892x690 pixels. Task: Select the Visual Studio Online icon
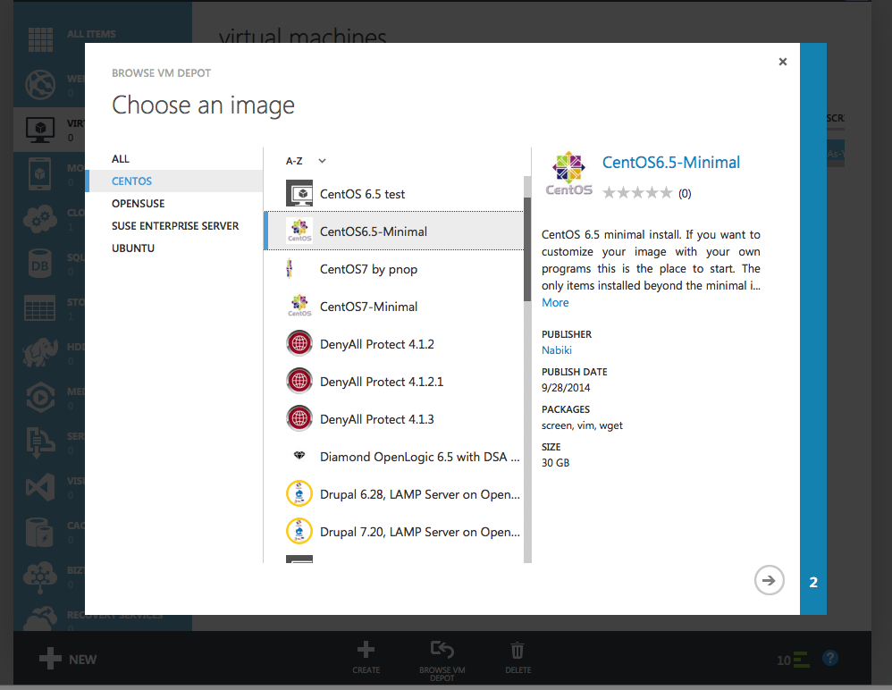40,486
